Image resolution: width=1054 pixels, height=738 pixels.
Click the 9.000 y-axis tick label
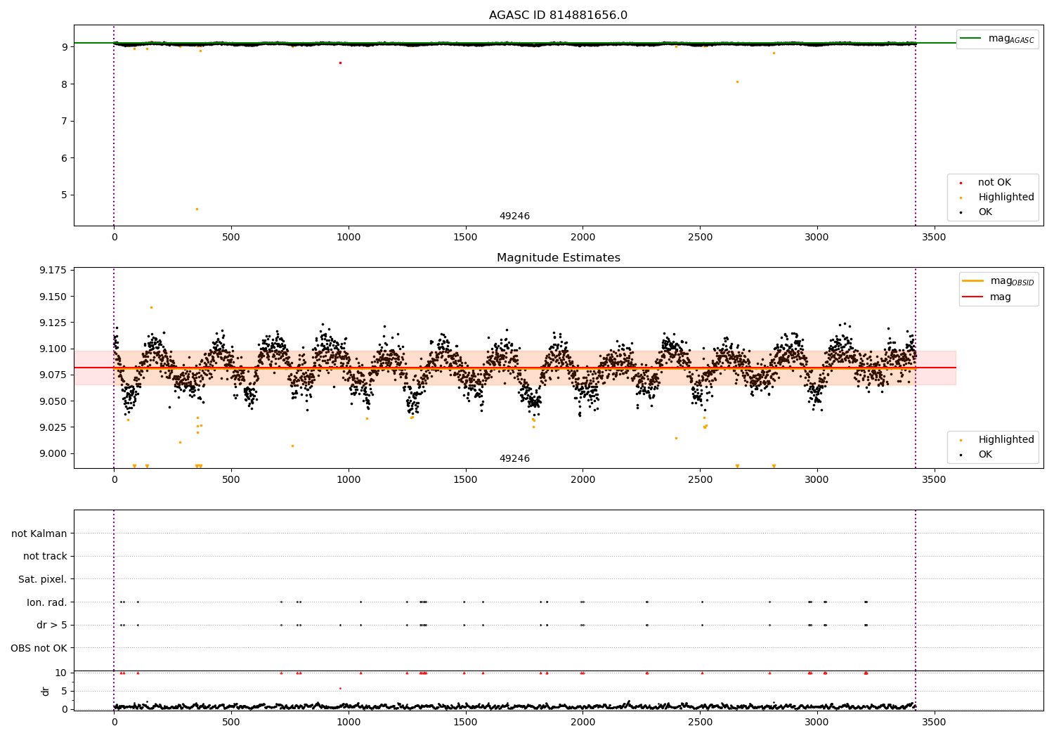coord(53,453)
